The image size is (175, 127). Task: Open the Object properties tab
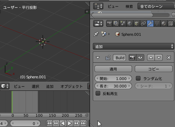136,23
